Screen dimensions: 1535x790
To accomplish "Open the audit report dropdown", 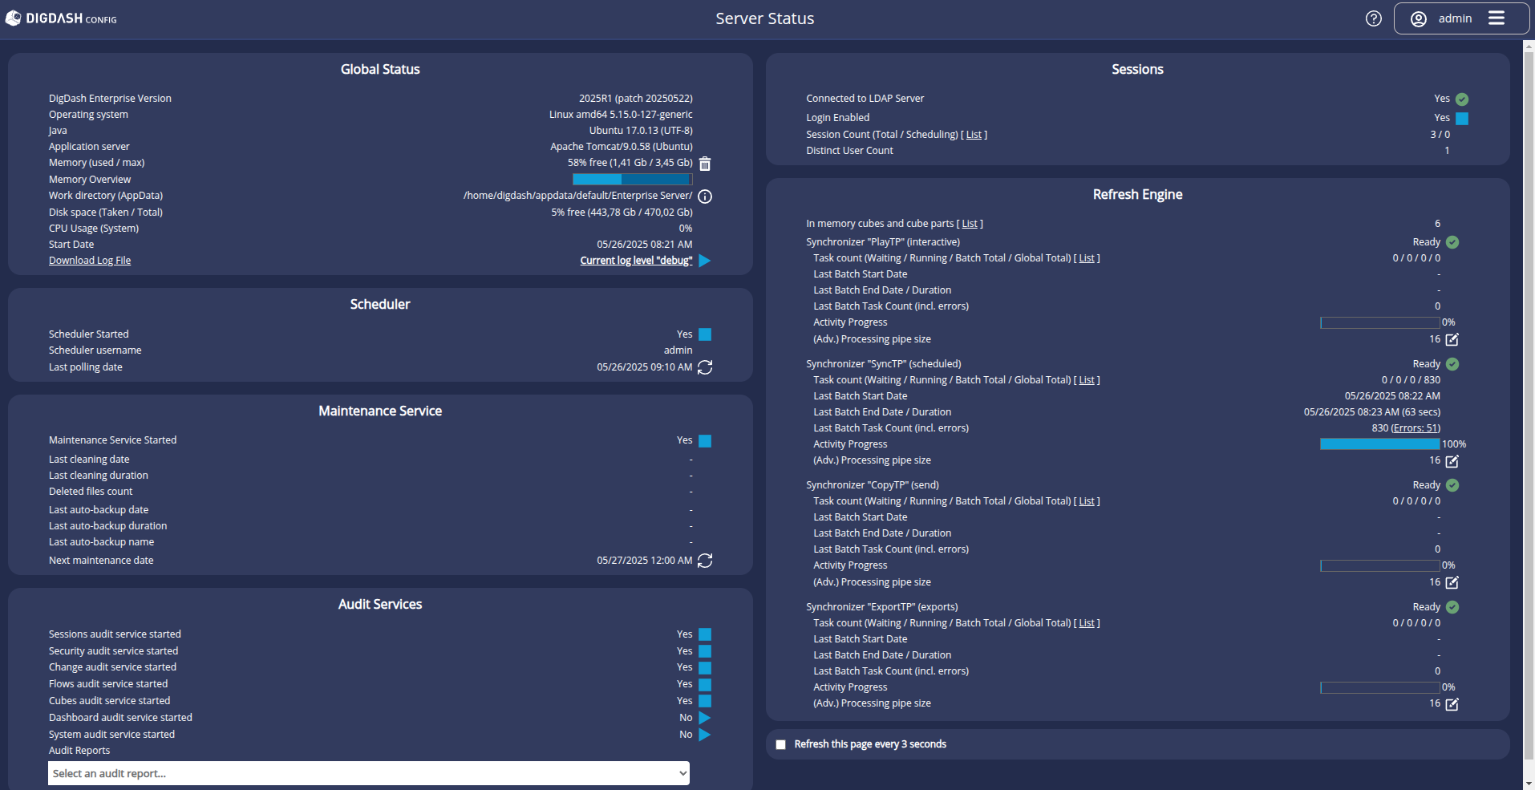I will point(369,773).
